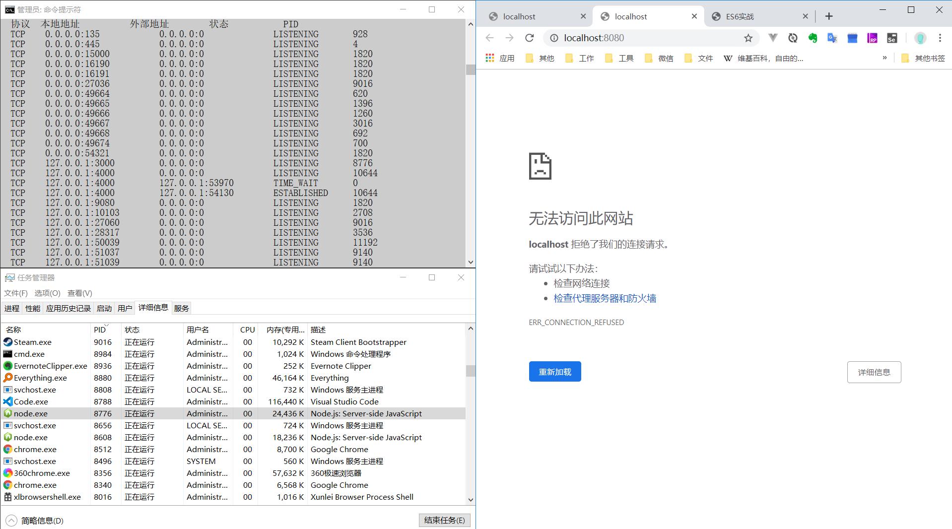Click the Task Manager scrollbar's down arrow
This screenshot has width=952, height=529.
[471, 500]
